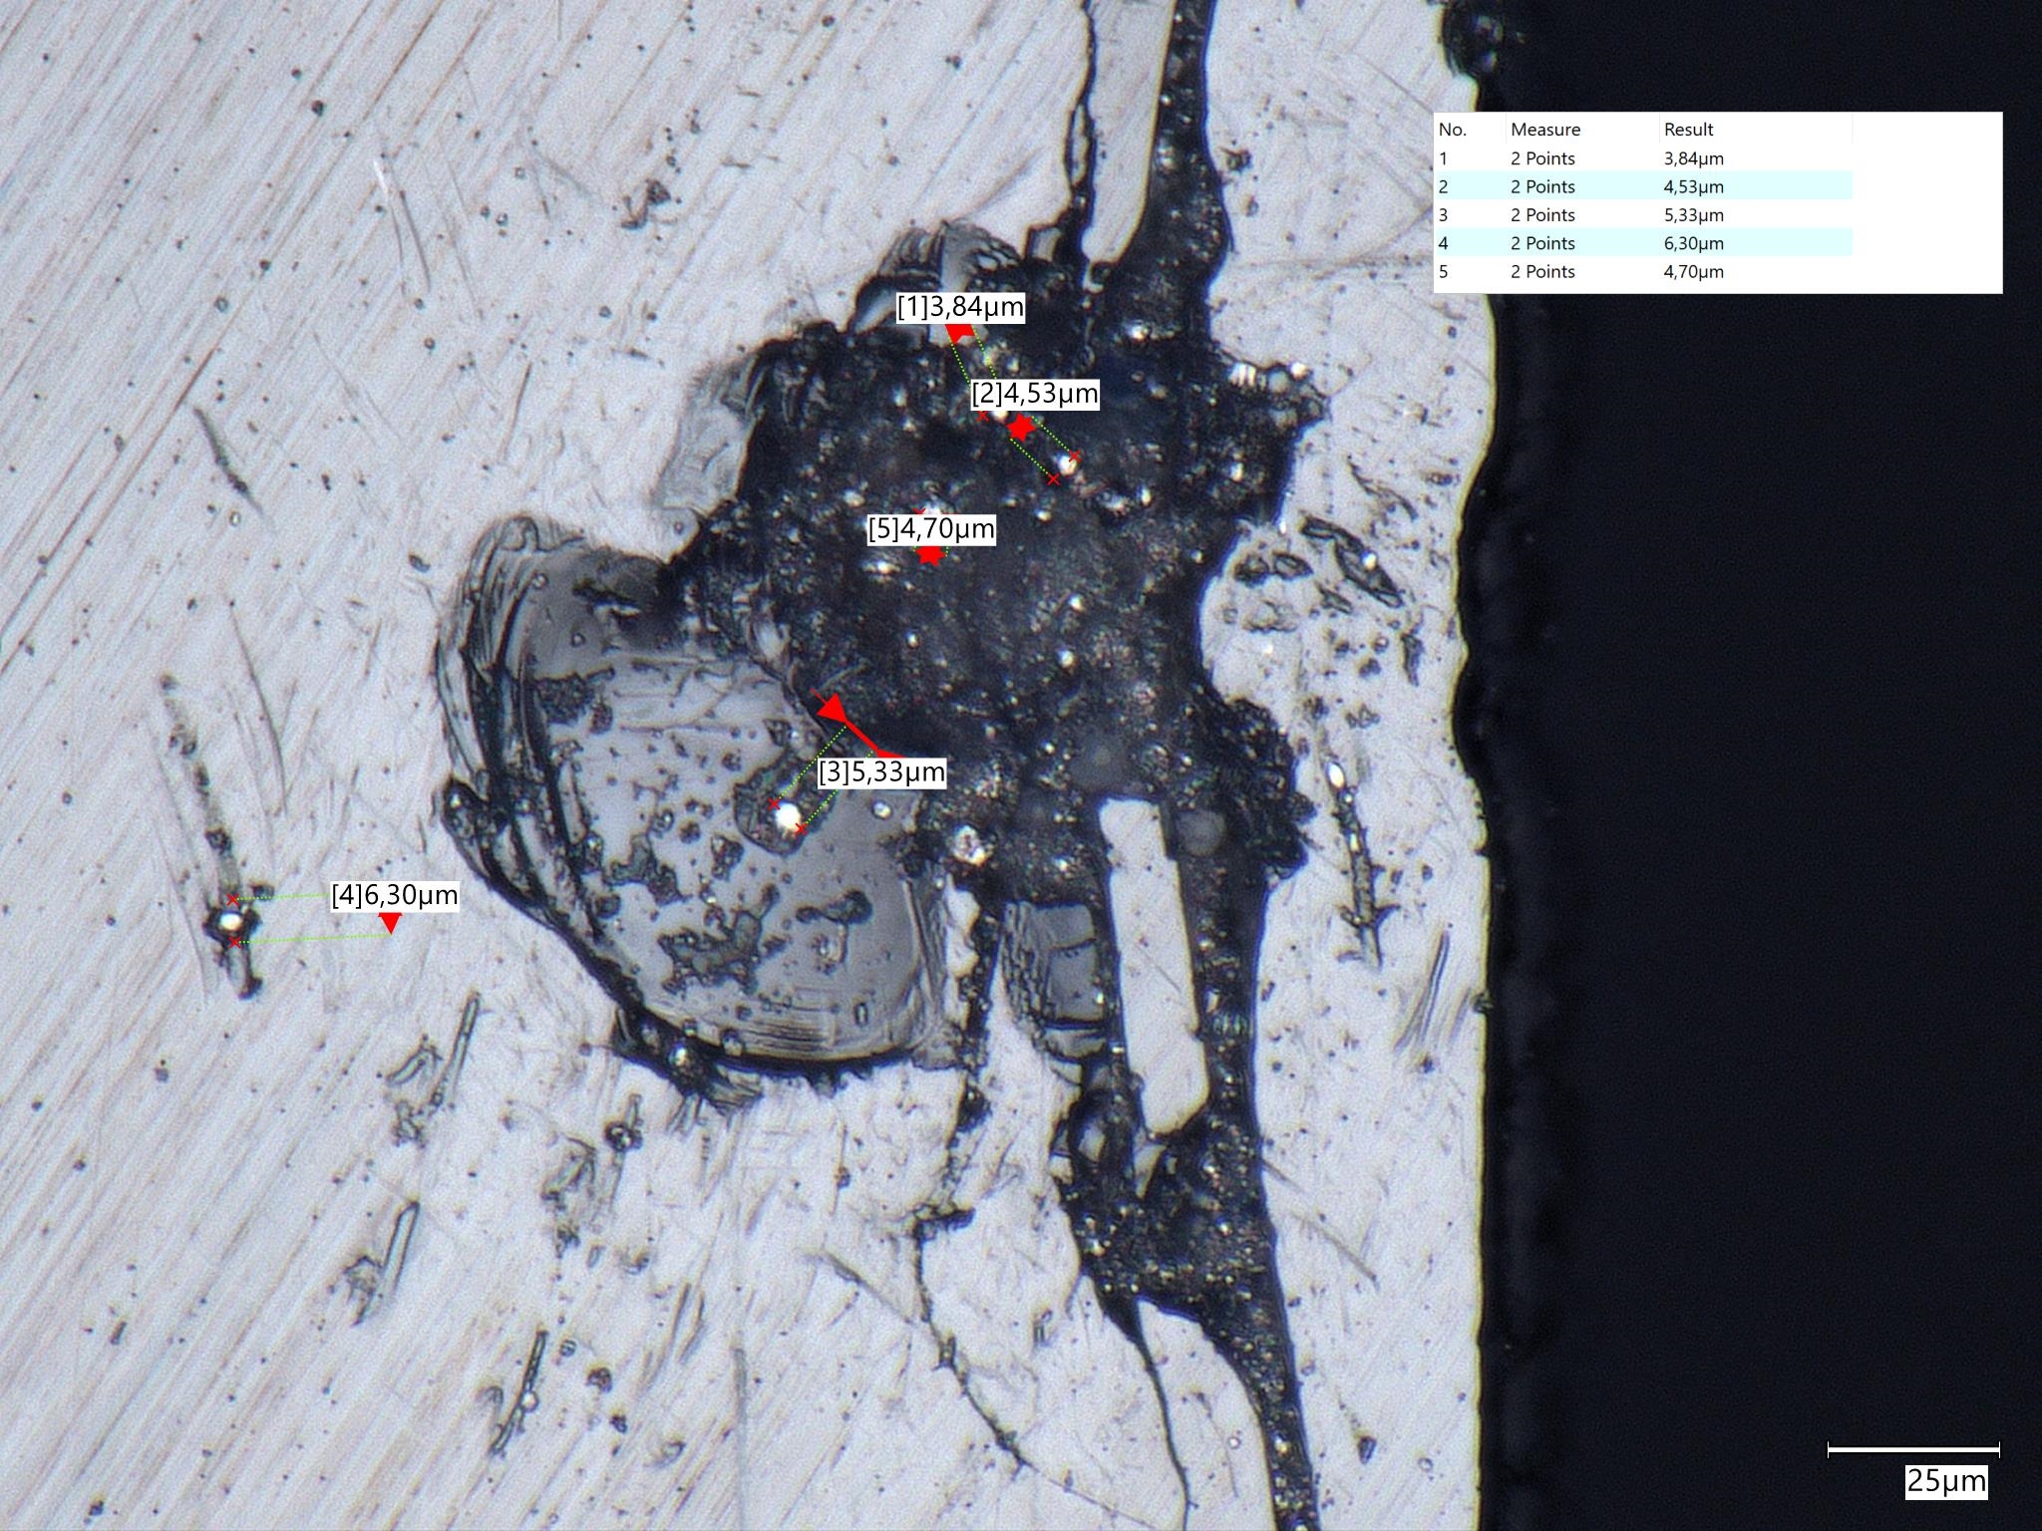
Task: Click the bright particle left of label [4]
Action: pos(229,921)
